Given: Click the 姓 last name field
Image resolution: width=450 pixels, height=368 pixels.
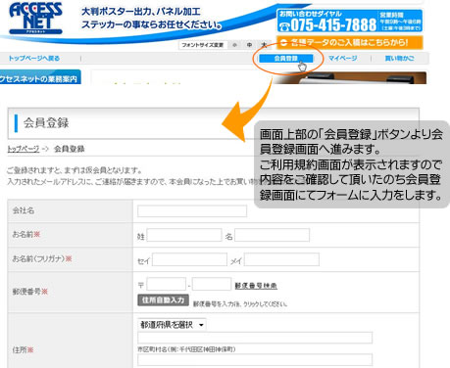Looking at the screenshot, I should [184, 235].
